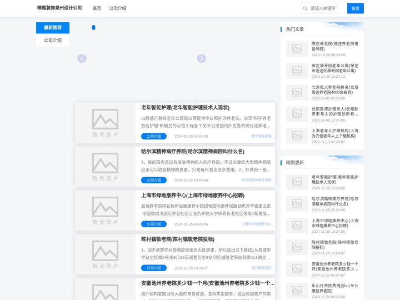
Task: Click the 上海市绿地康养中心 tag link
Action: 256,224
